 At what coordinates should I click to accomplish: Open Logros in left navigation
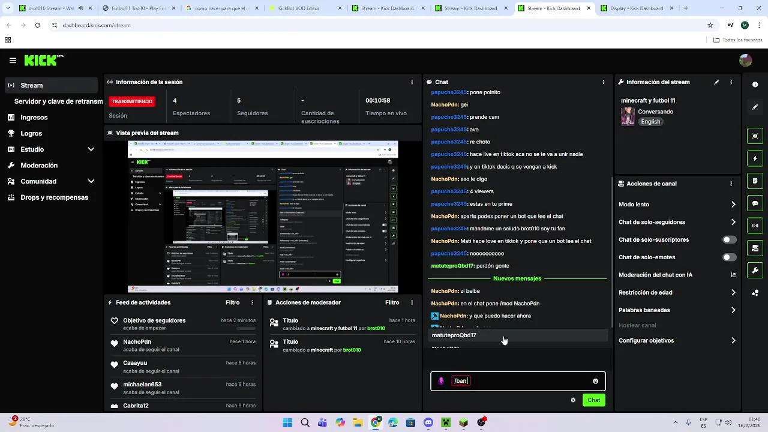pyautogui.click(x=51, y=133)
